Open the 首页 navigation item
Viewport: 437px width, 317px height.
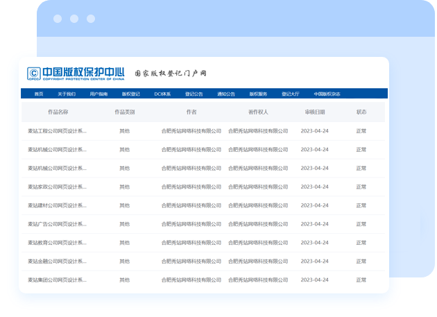coord(39,94)
